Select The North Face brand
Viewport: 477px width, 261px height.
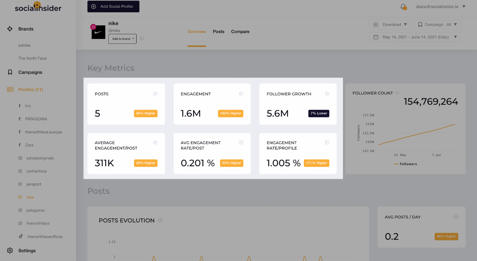click(32, 58)
